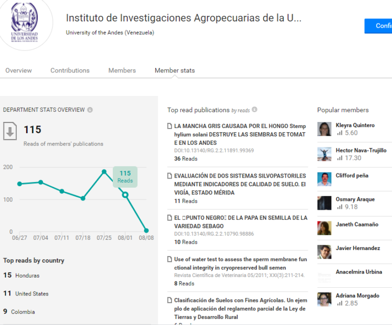Click the Colombia country reads row
The height and width of the screenshot is (325, 392).
click(x=19, y=312)
